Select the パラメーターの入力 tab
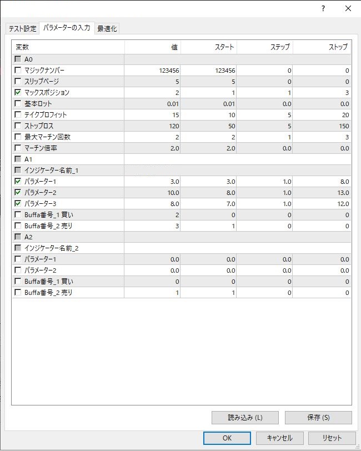Screen dimensions: 361x451 (x=67, y=28)
